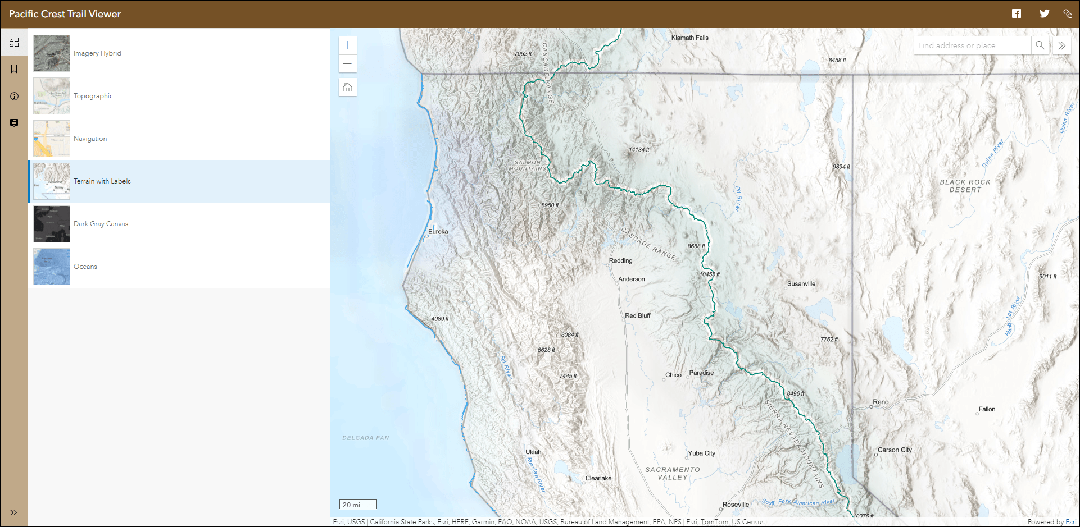1080x527 pixels.
Task: Click the Paradise label on map
Action: click(x=701, y=373)
